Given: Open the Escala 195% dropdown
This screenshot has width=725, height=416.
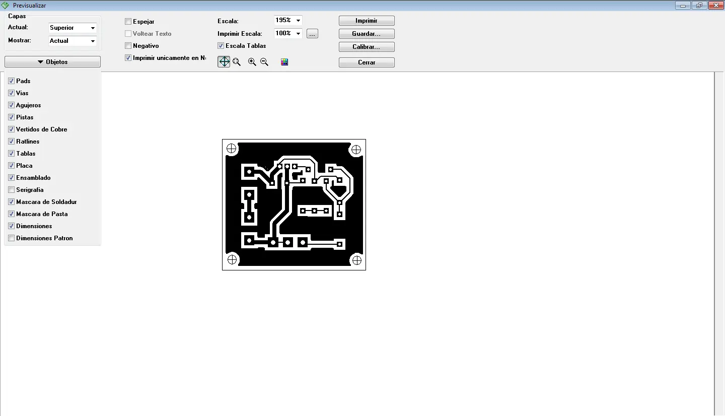Looking at the screenshot, I should [x=288, y=20].
